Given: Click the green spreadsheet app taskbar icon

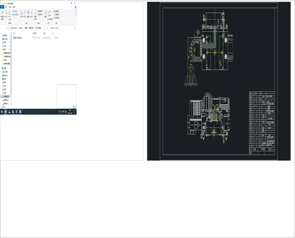Looking at the screenshot, I should pyautogui.click(x=20, y=112).
